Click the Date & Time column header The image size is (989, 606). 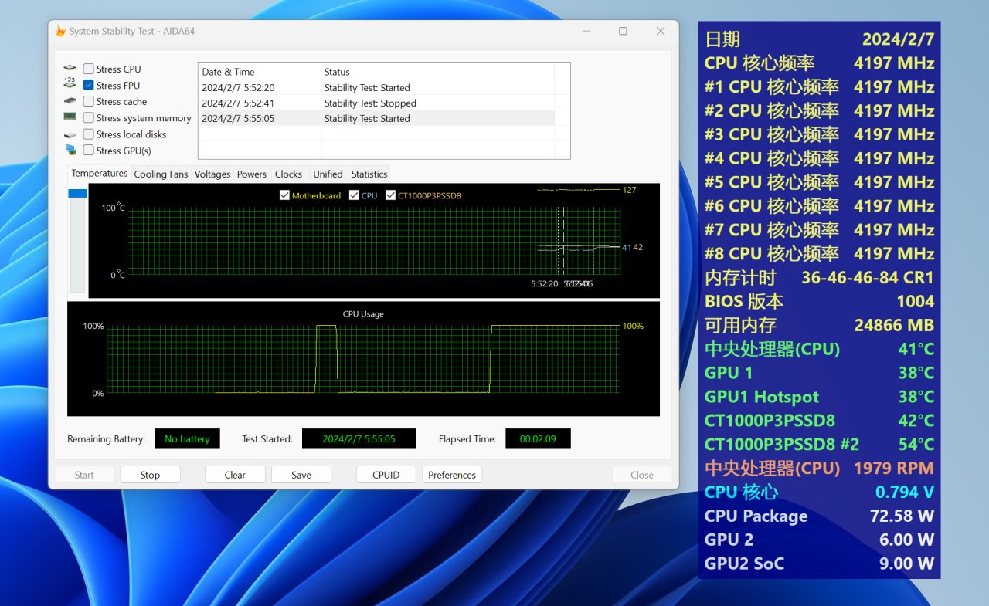[x=260, y=72]
